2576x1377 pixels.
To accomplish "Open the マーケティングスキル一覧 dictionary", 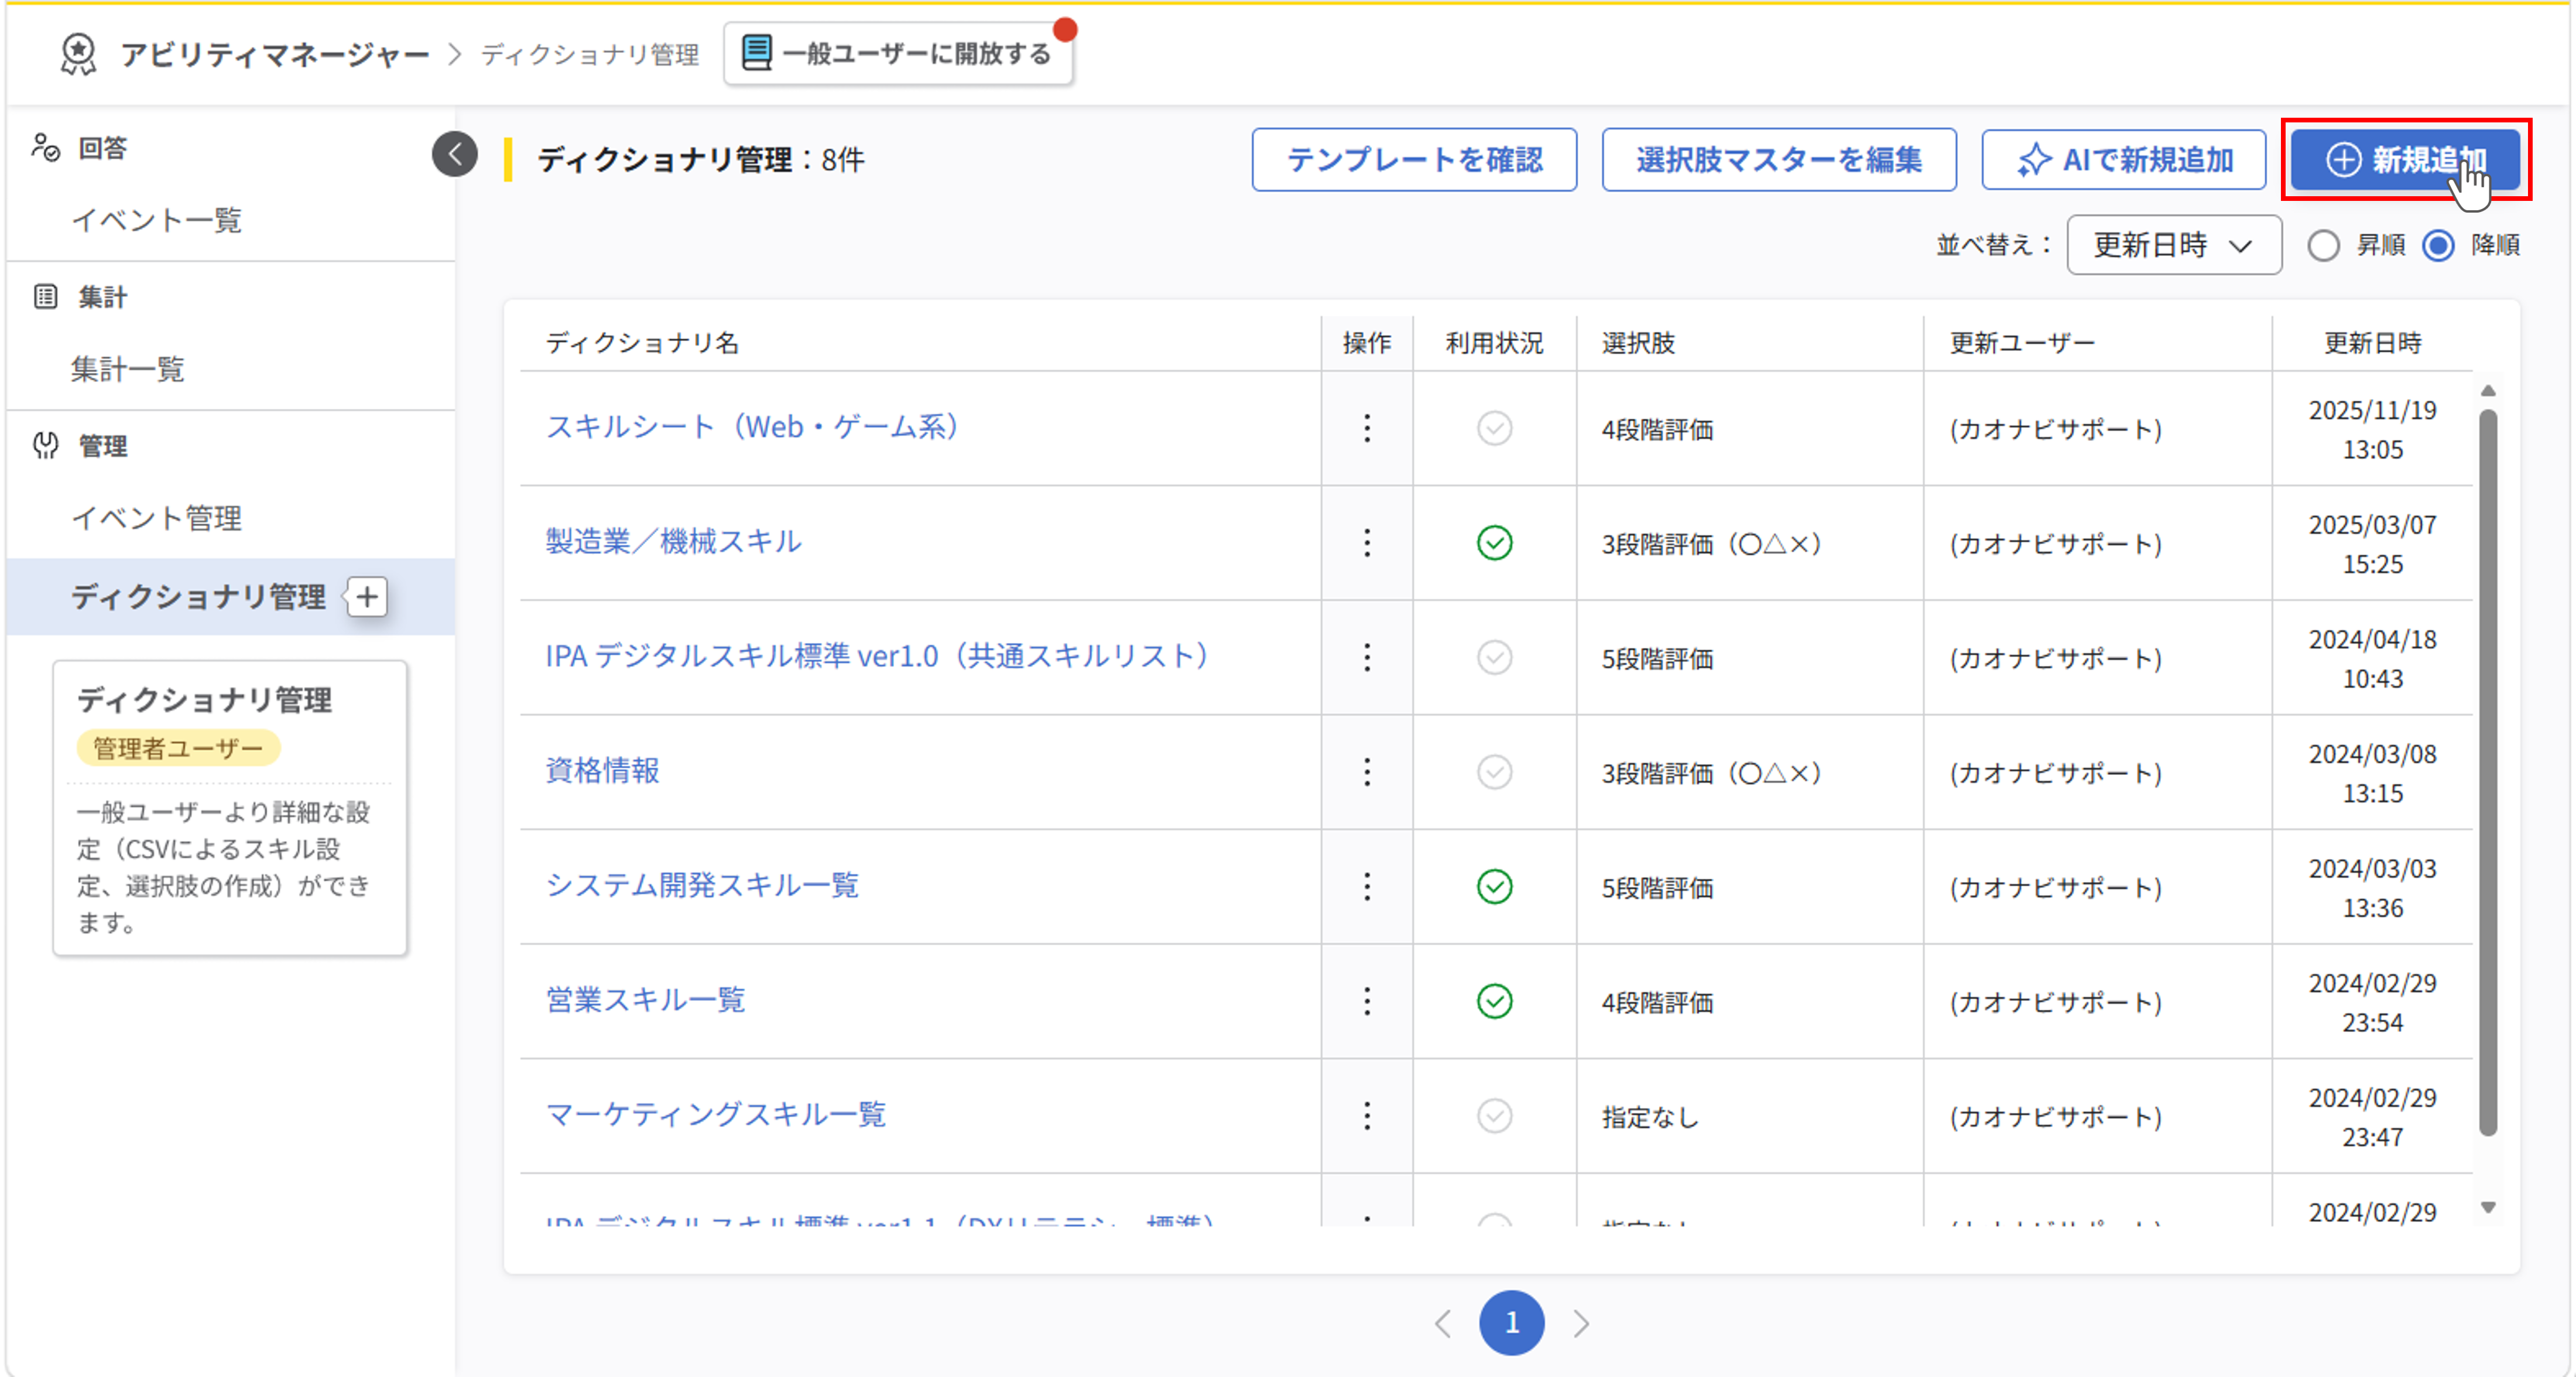I will coord(716,1115).
